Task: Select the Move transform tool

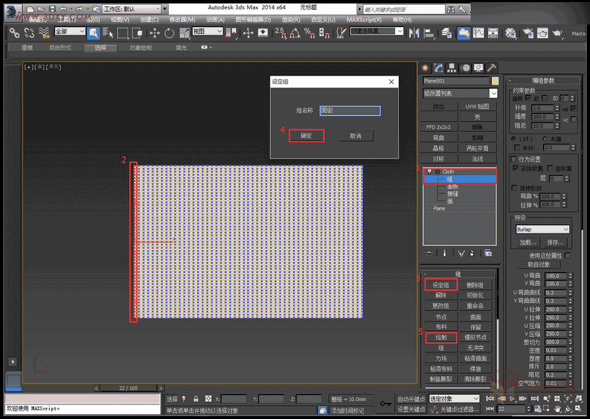Action: [154, 33]
